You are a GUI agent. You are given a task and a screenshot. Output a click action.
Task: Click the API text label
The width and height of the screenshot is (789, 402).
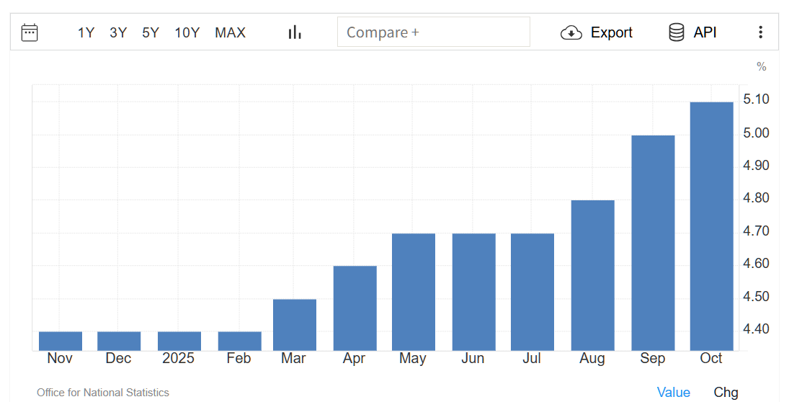point(705,32)
